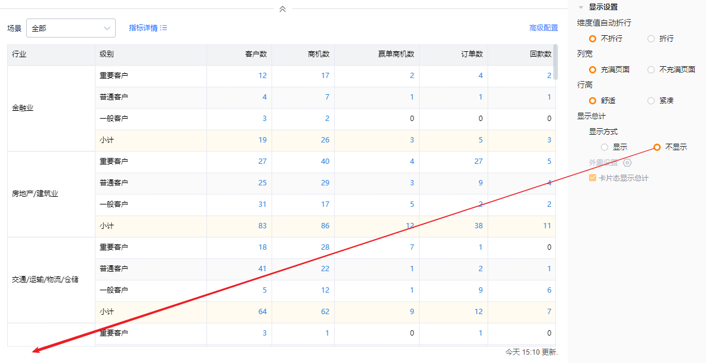Open the 高级配置 link
This screenshot has height=363, width=706.
point(543,28)
